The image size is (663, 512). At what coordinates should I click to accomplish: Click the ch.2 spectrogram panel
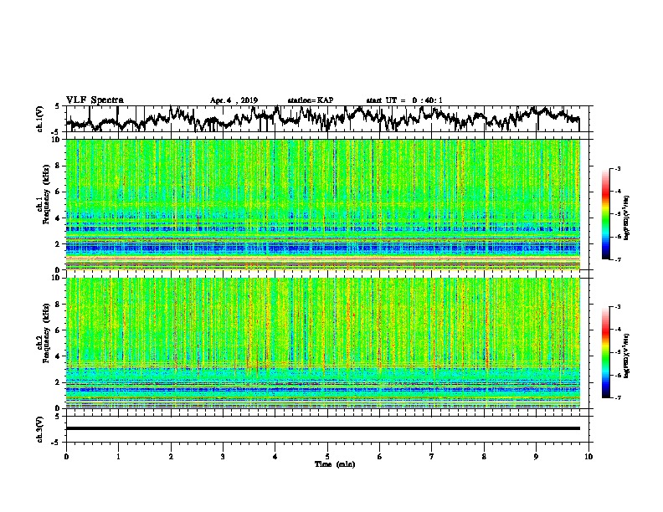point(323,343)
